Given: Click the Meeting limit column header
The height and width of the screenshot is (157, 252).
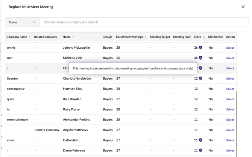Looking at the screenshot, I should (x=182, y=37).
